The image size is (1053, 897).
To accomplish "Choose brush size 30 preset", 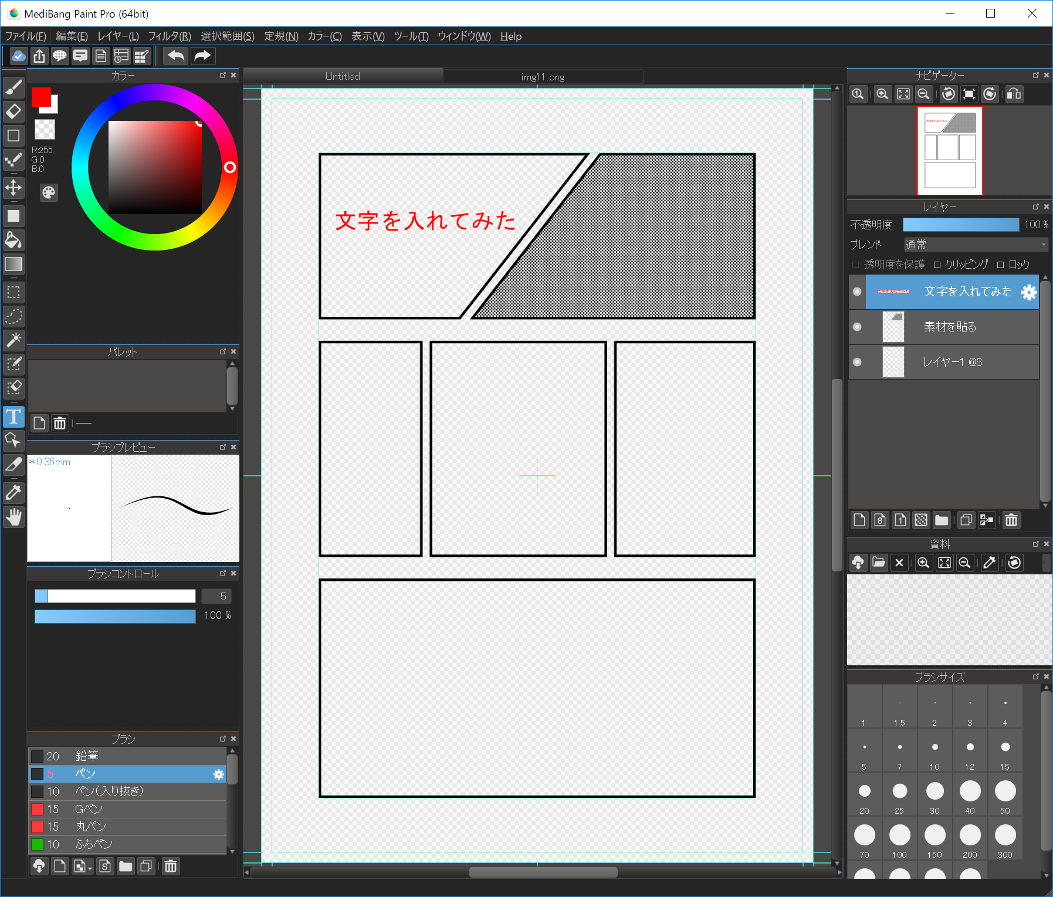I will click(935, 794).
